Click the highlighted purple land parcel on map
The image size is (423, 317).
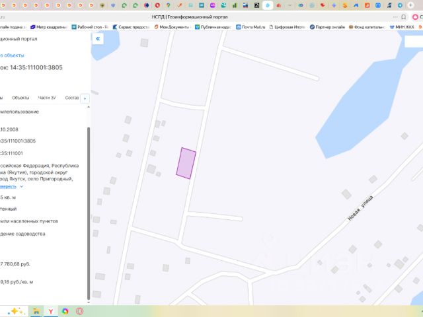tap(186, 163)
